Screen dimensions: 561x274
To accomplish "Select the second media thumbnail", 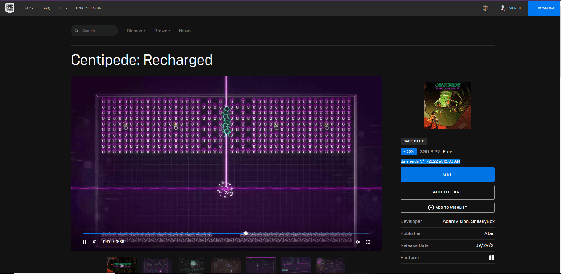I will [x=157, y=265].
